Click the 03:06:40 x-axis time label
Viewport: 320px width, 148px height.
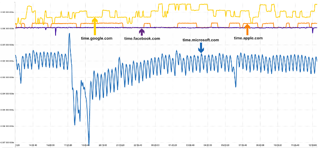(x=190, y=146)
